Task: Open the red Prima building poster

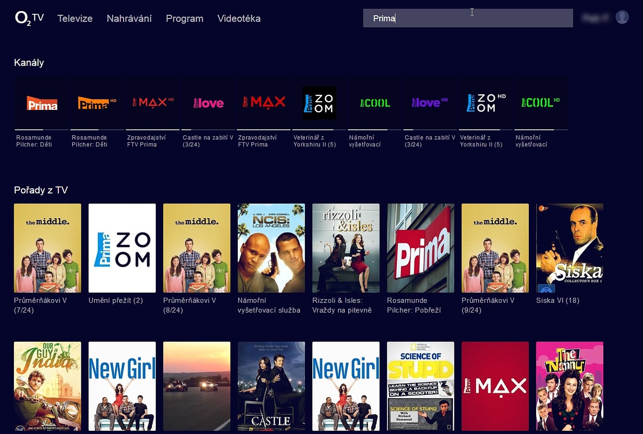Action: tap(420, 248)
